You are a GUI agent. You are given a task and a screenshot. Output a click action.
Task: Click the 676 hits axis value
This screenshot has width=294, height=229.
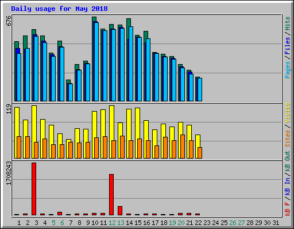pyautogui.click(x=9, y=21)
